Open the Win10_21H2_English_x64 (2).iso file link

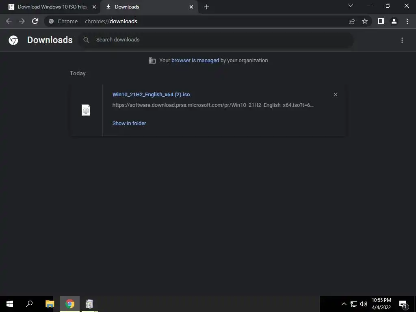(x=151, y=94)
